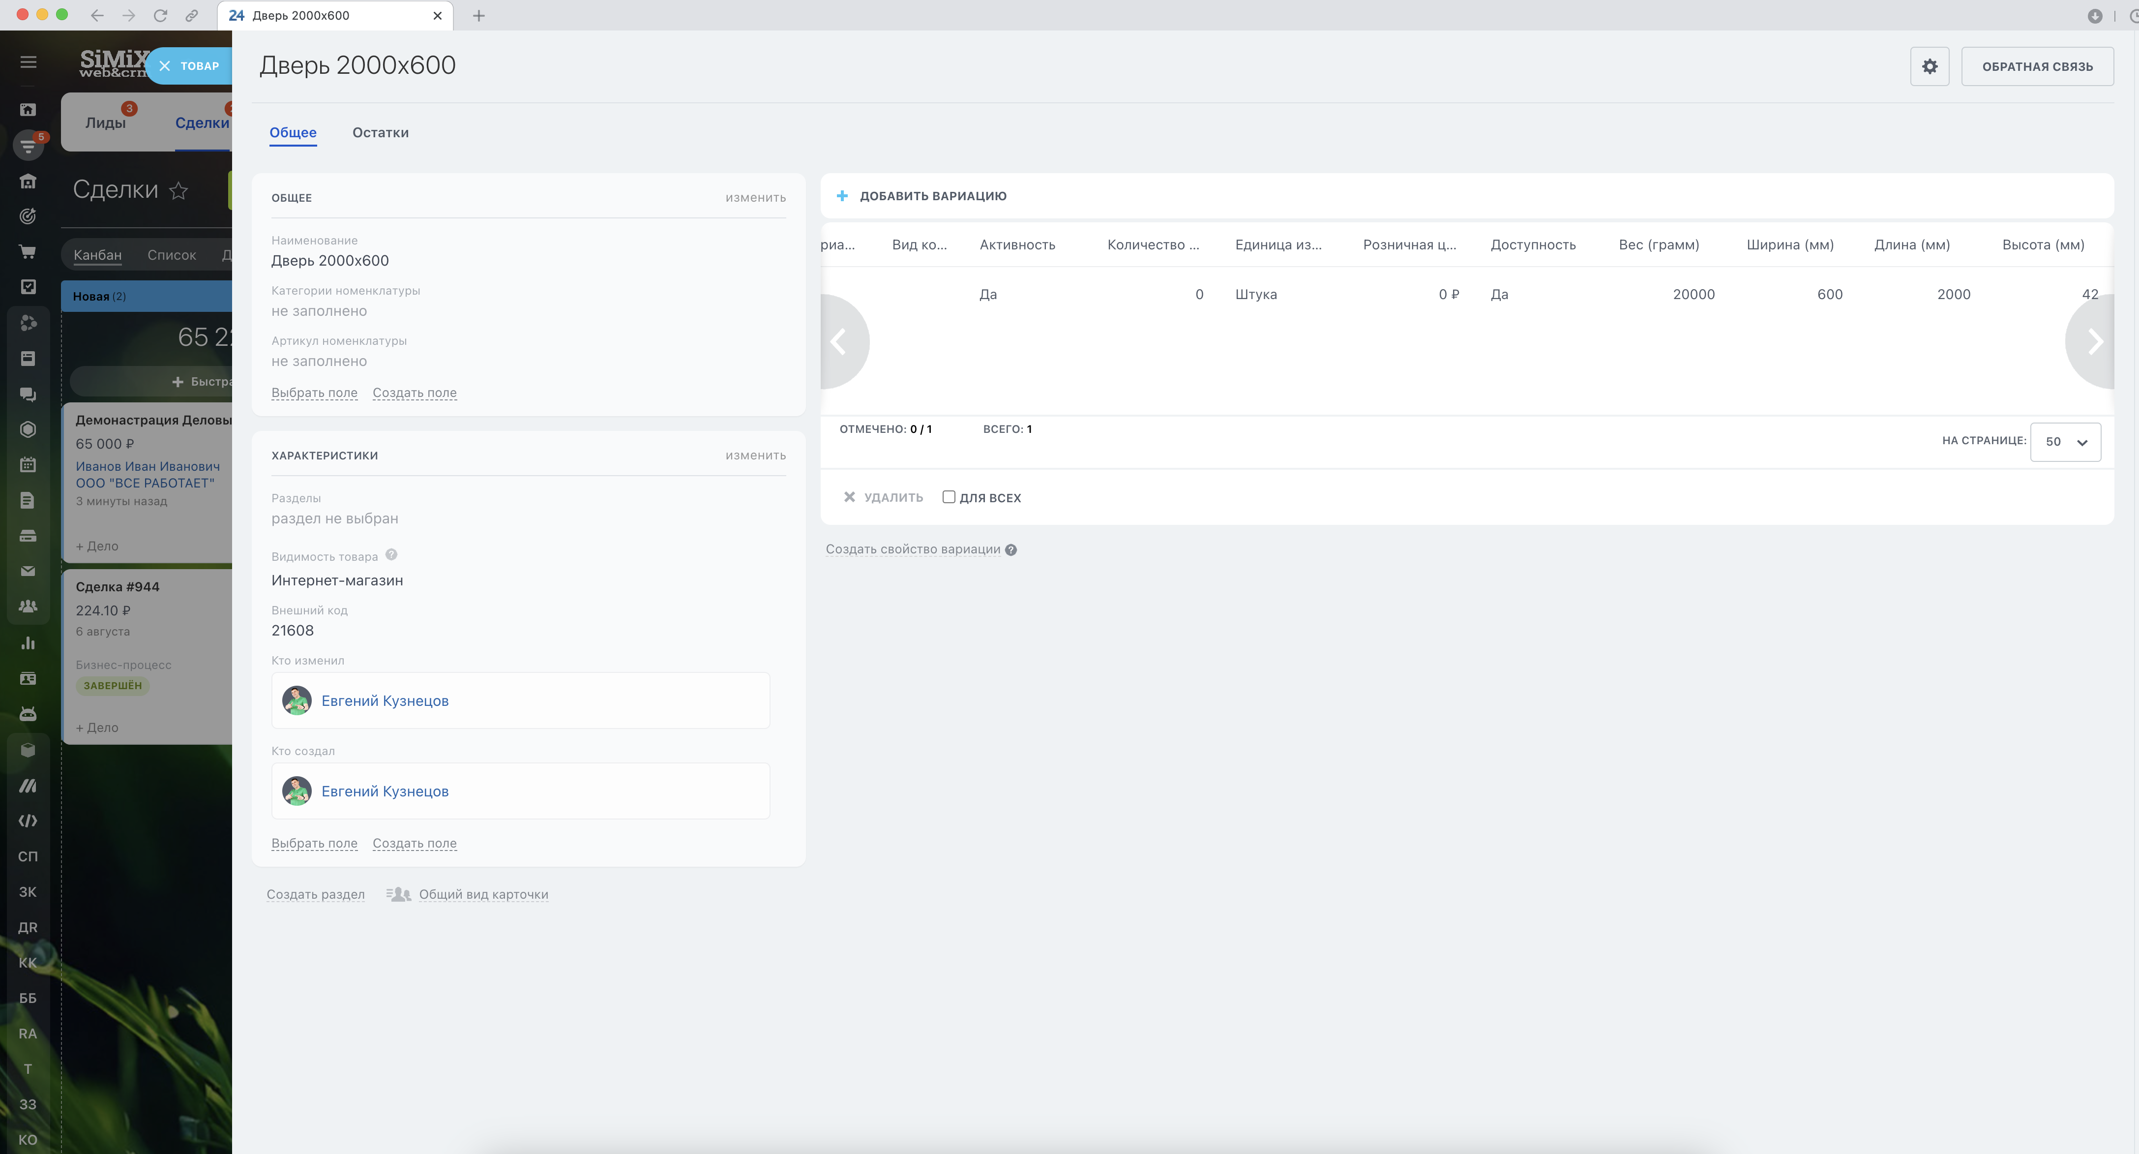Open the mail envelope sidebar icon

coord(28,571)
